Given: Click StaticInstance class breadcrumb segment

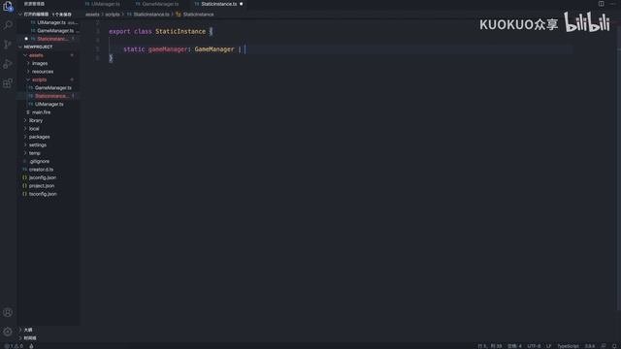Looking at the screenshot, I should (x=198, y=15).
